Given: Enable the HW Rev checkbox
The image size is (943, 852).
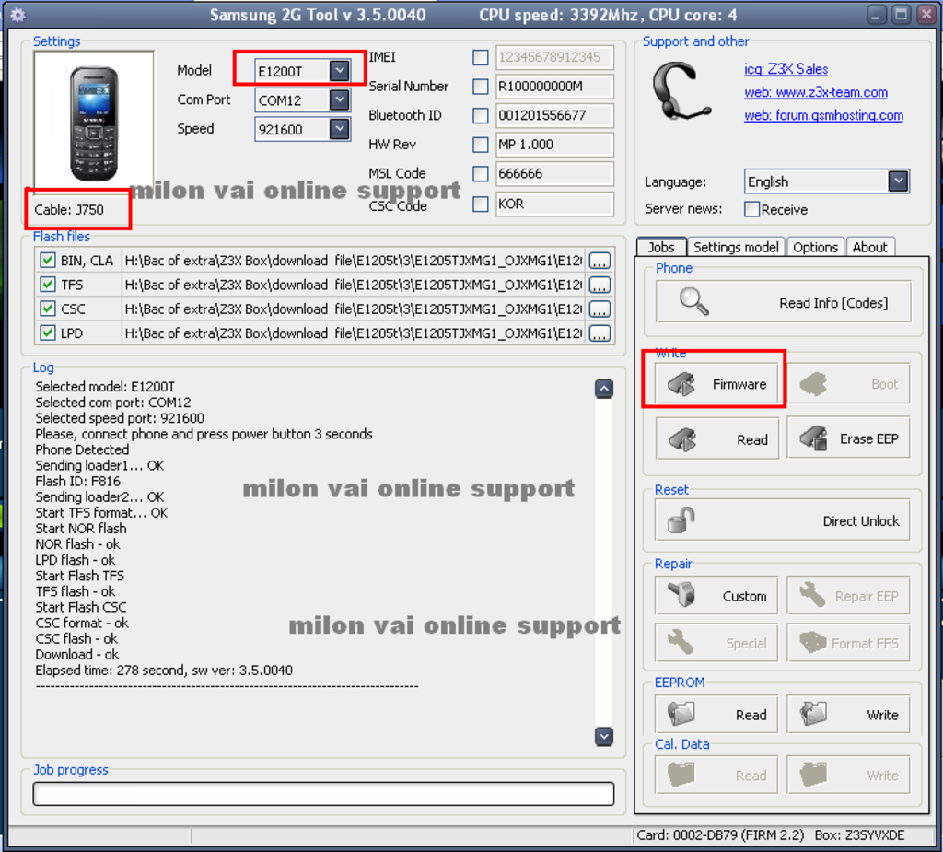Looking at the screenshot, I should click(480, 145).
